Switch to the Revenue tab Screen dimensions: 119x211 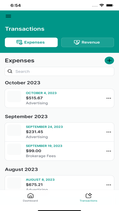[88, 42]
